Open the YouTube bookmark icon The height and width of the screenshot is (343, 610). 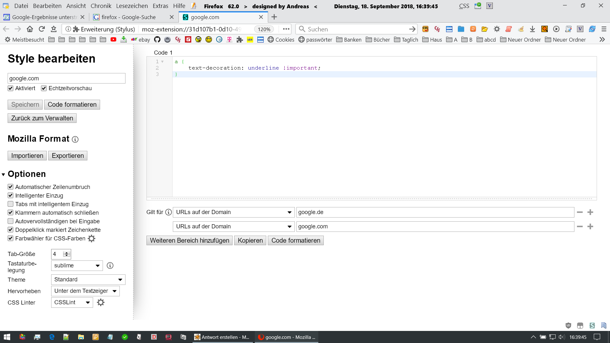pos(113,40)
